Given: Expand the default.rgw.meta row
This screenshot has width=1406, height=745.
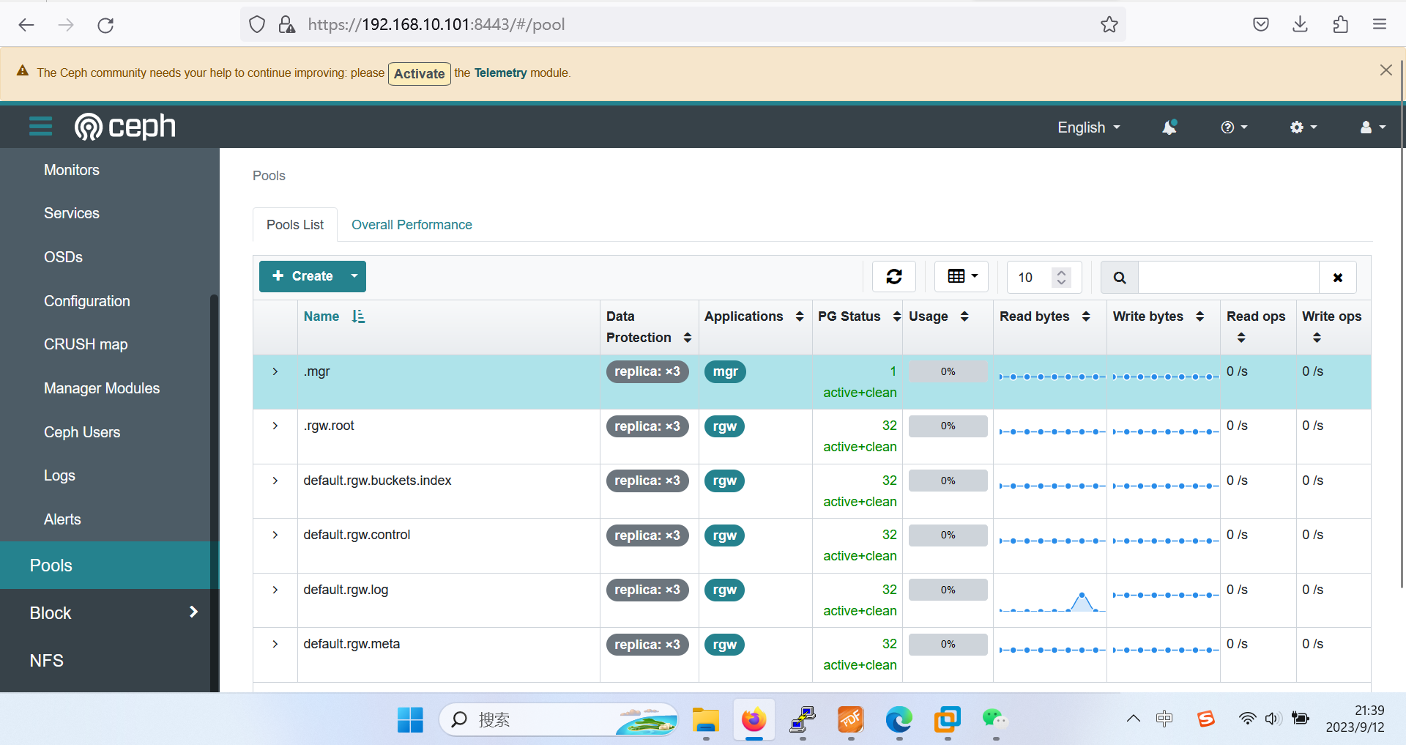Looking at the screenshot, I should (275, 644).
